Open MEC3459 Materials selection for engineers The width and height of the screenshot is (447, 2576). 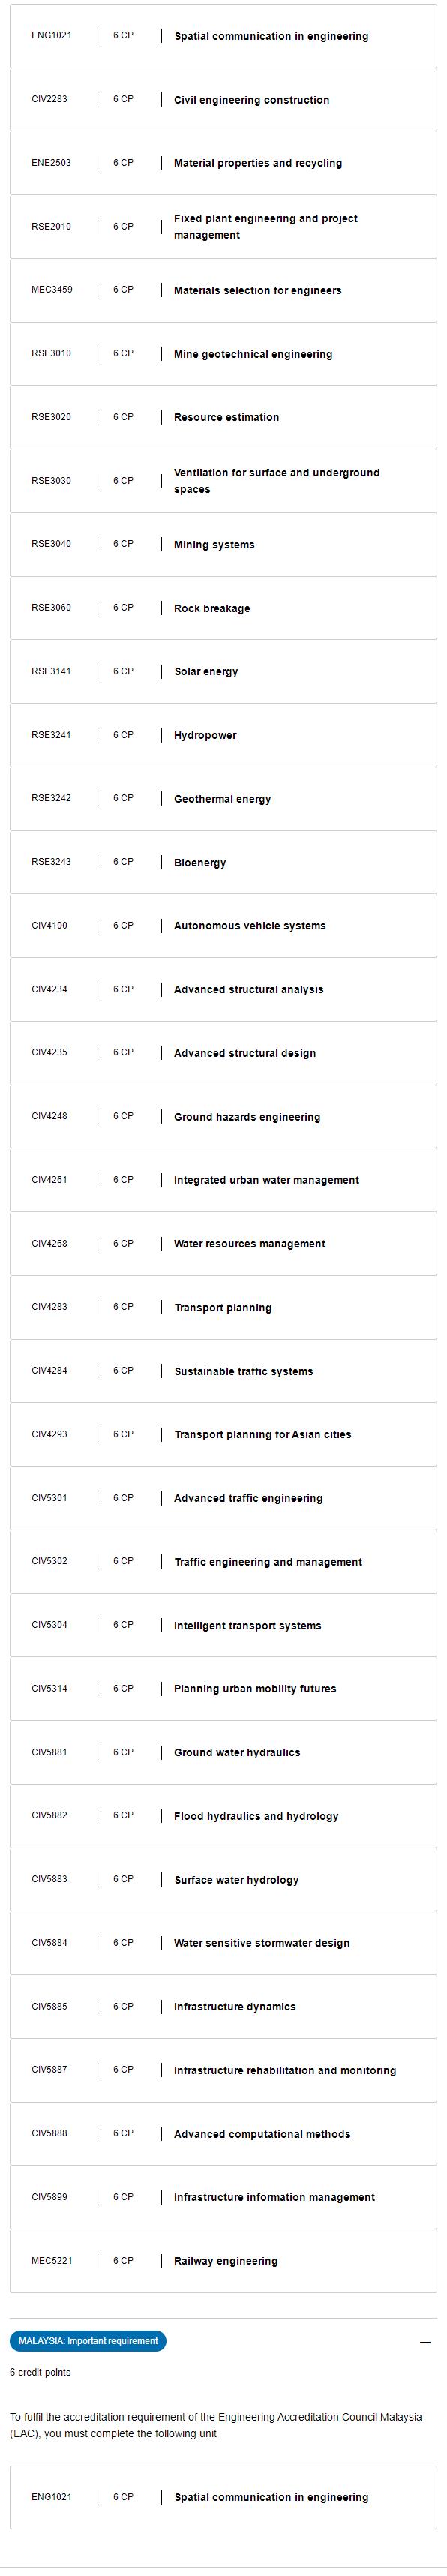223,290
